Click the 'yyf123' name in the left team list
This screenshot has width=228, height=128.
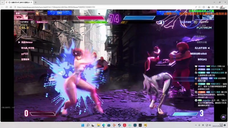click(x=25, y=54)
